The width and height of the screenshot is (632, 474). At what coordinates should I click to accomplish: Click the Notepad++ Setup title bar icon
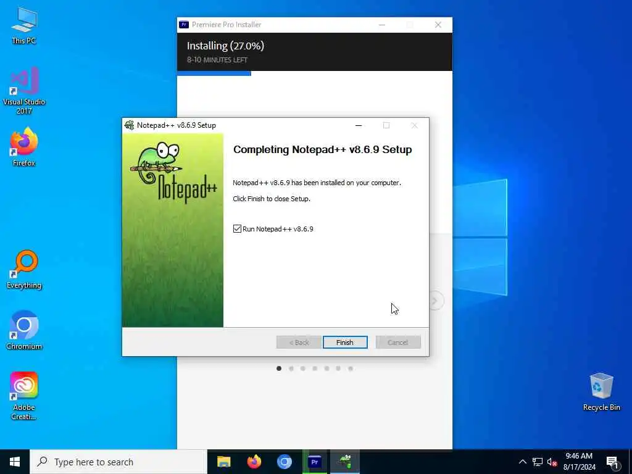point(129,125)
